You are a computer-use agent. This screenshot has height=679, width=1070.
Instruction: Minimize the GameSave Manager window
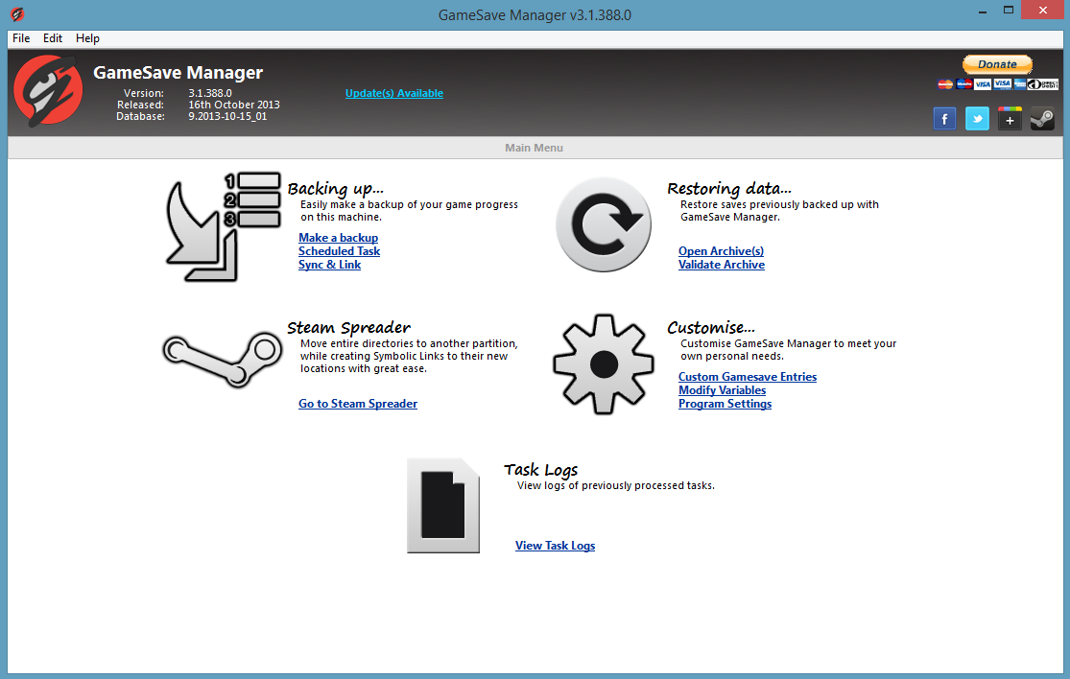(982, 11)
